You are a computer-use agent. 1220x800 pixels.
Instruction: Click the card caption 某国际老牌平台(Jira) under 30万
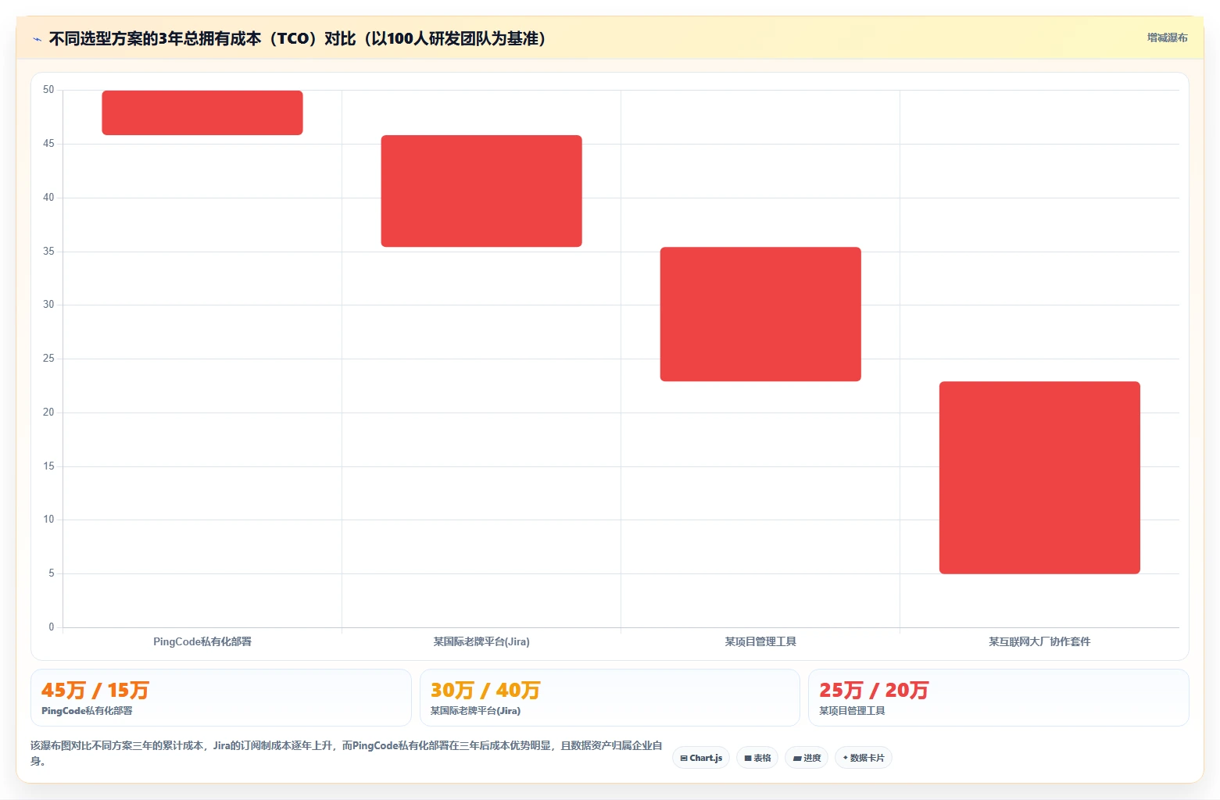point(475,711)
